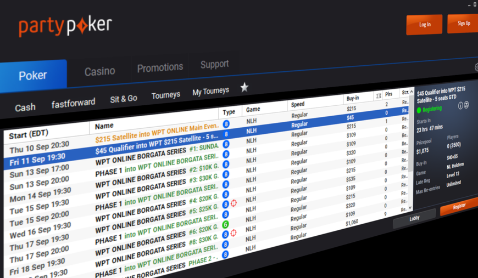Viewport: 478px width, 278px height.
Task: Click the orange Register button
Action: [459, 207]
